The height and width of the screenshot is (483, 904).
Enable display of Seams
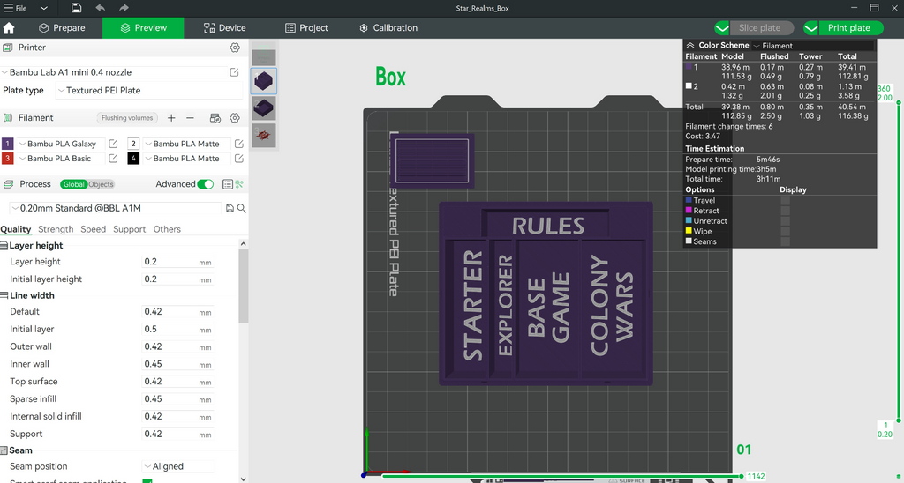[x=785, y=241]
